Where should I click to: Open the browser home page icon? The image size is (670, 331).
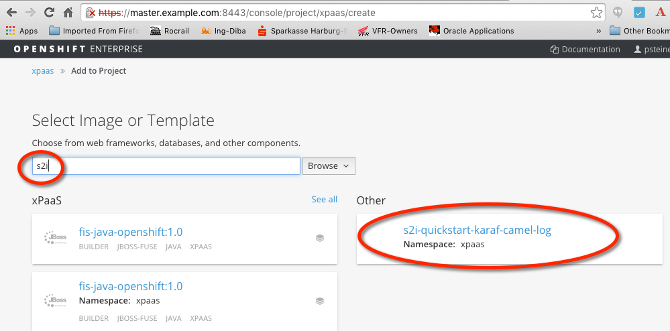pos(68,13)
